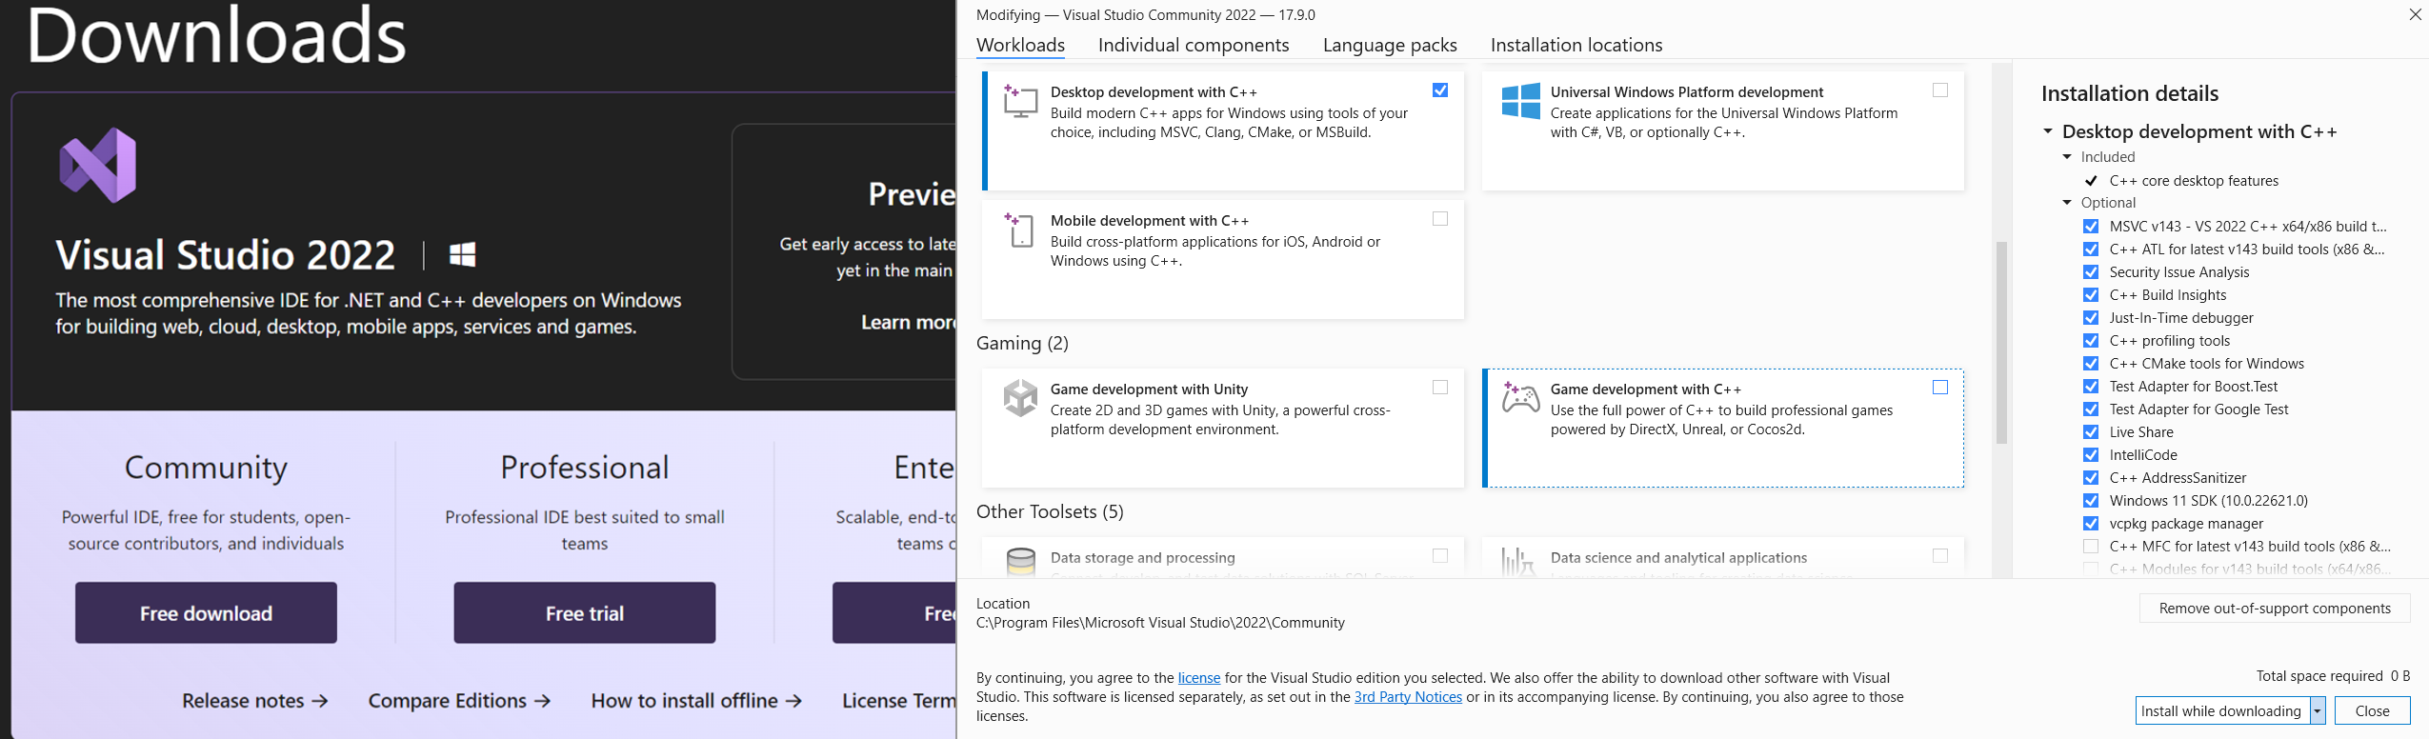Screen dimensions: 2429x739
Task: Select the Game development with C++ card
Action: 1723,428
